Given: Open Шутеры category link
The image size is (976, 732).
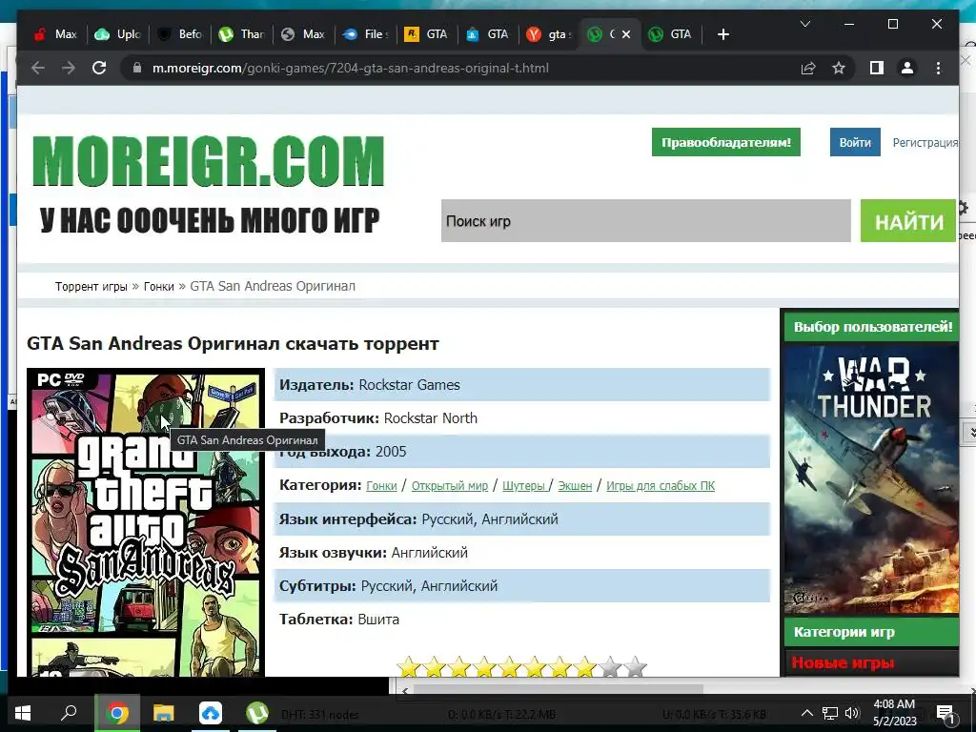Looking at the screenshot, I should (523, 485).
